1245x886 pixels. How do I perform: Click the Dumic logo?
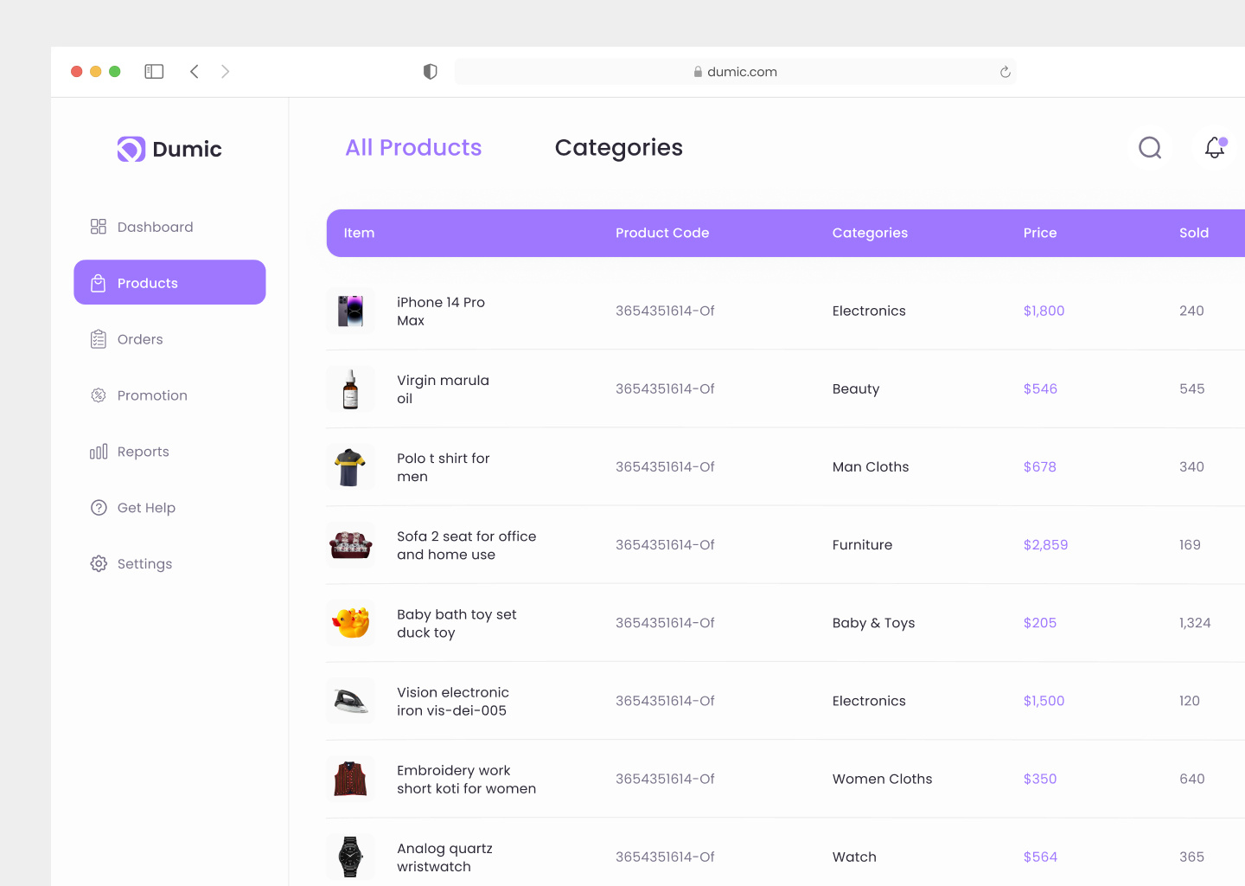coord(169,149)
